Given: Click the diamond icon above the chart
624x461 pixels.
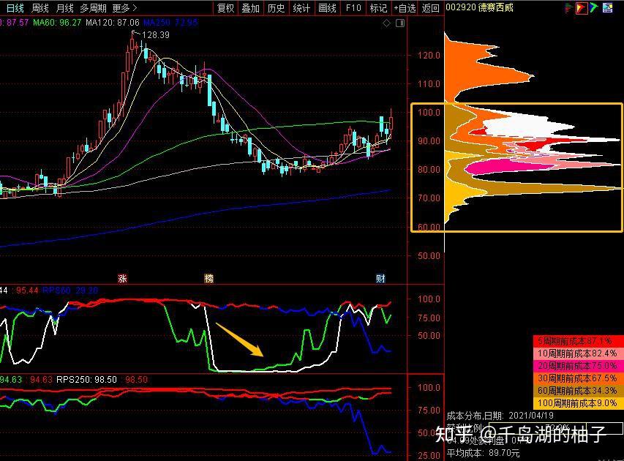Looking at the screenshot, I should (386, 23).
